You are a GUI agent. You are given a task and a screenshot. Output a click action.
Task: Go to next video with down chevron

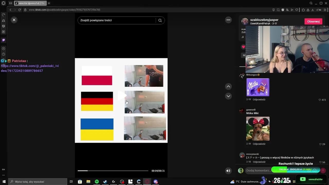click(x=228, y=96)
